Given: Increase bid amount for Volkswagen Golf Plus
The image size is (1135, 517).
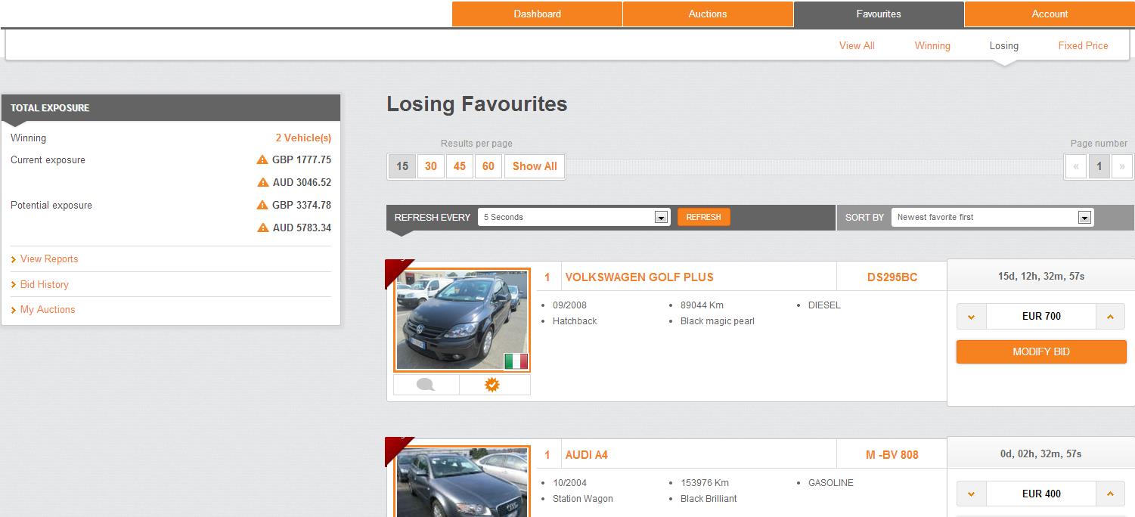Looking at the screenshot, I should point(1110,317).
